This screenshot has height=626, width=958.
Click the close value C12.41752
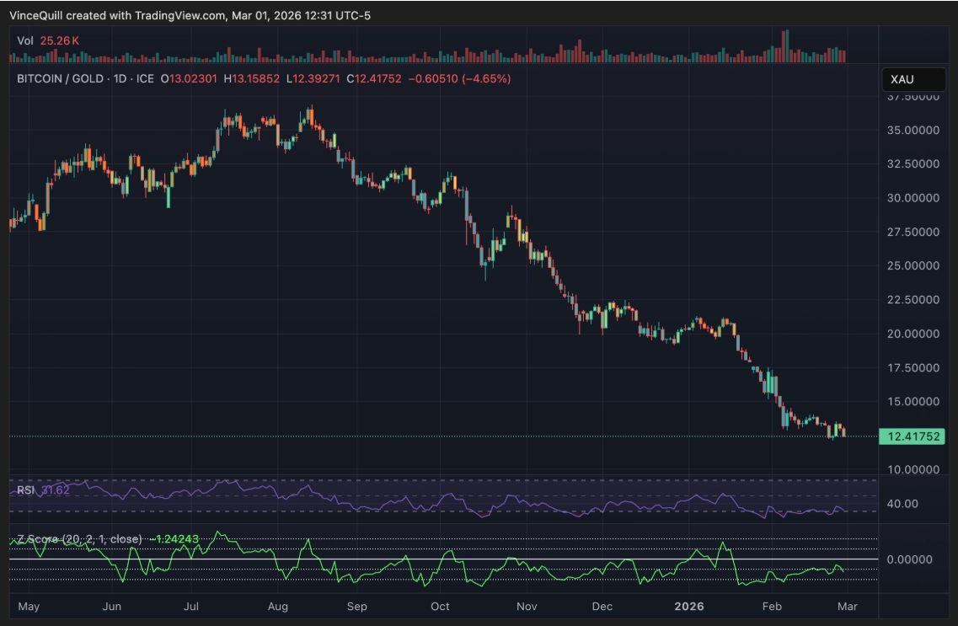tap(374, 79)
